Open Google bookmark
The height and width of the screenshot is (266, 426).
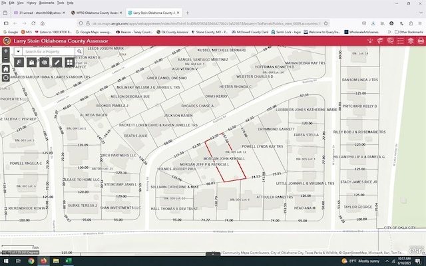[x=11, y=32]
